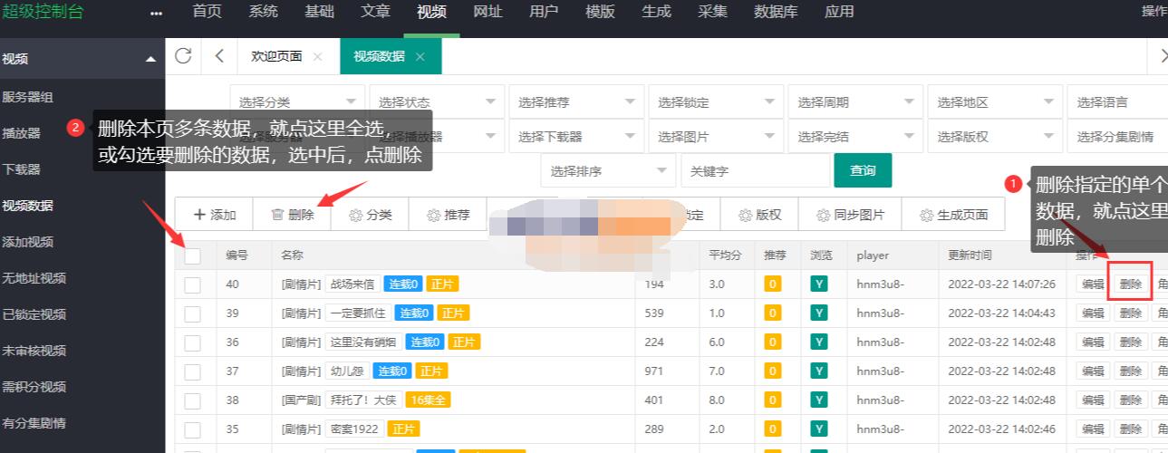Check the row checkbox for 幼儿怨
The height and width of the screenshot is (453, 1168).
coord(192,371)
